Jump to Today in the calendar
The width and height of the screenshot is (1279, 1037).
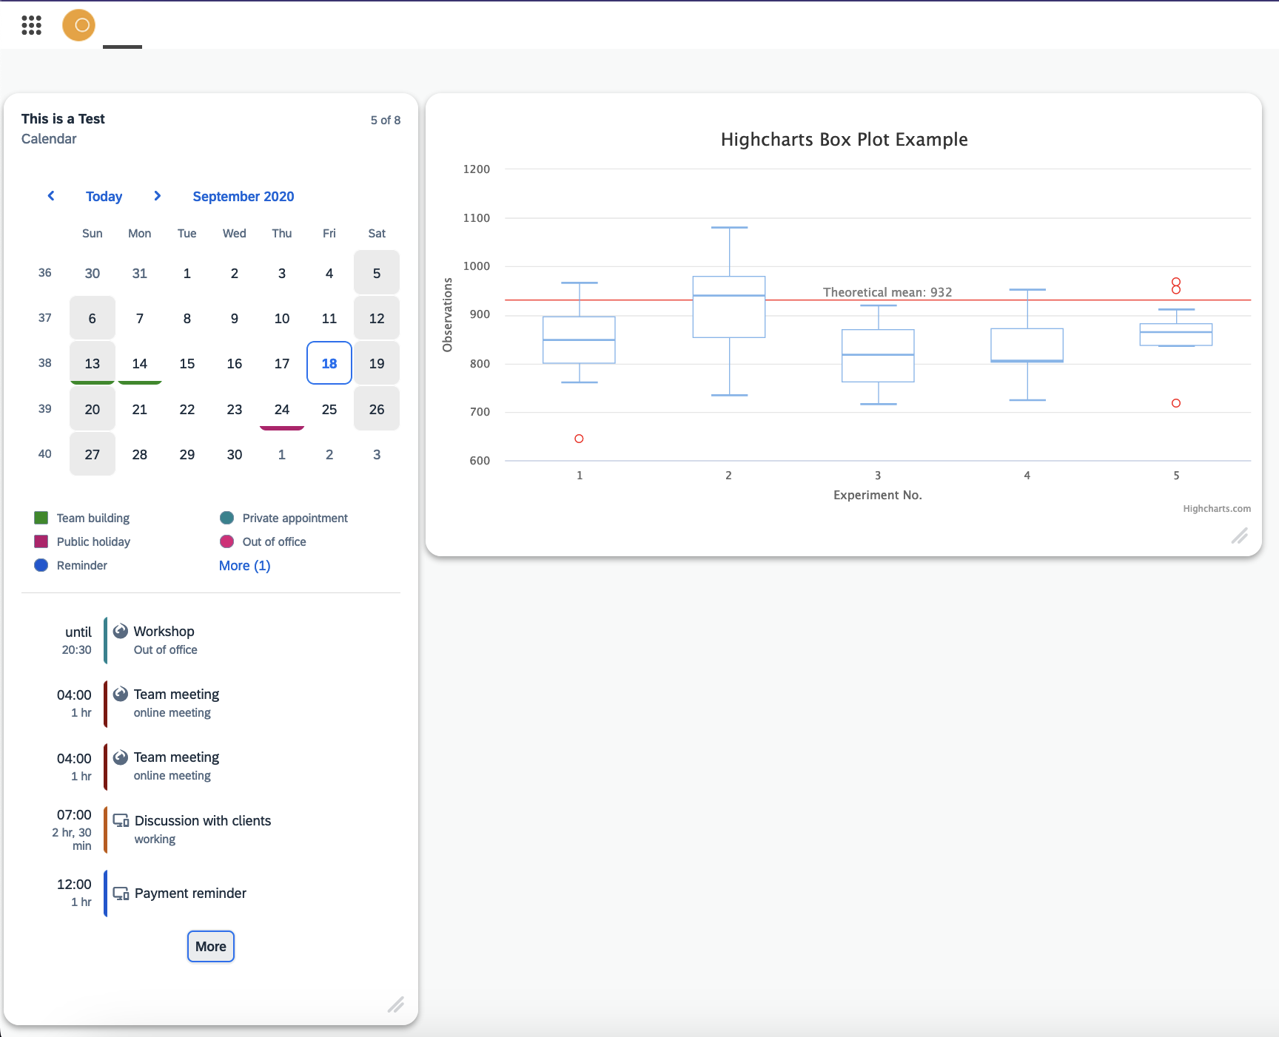[104, 196]
